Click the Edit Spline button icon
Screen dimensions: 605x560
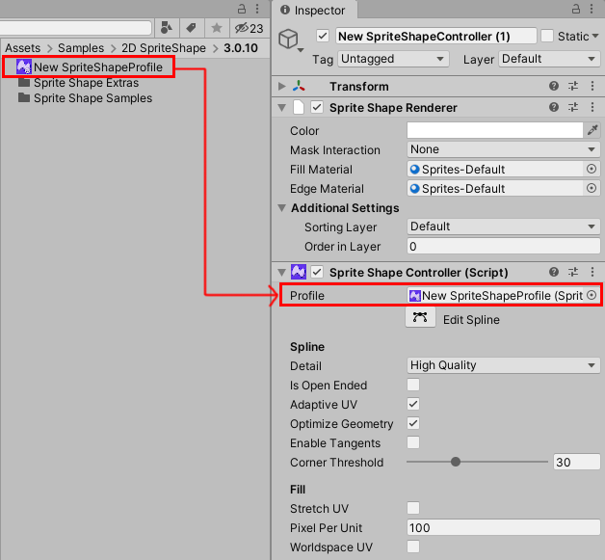click(420, 318)
